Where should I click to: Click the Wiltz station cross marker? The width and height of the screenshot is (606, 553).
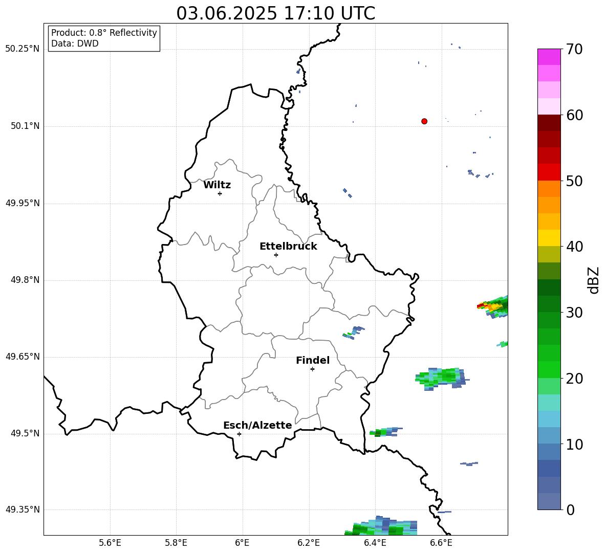coord(220,193)
